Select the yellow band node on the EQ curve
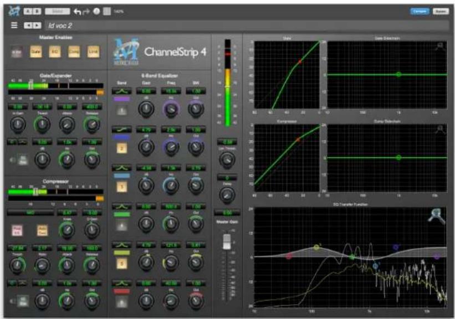455x319 pixels. tap(316, 248)
